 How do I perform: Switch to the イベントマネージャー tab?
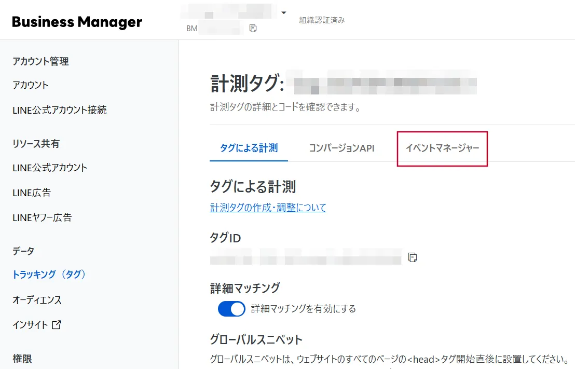[442, 148]
